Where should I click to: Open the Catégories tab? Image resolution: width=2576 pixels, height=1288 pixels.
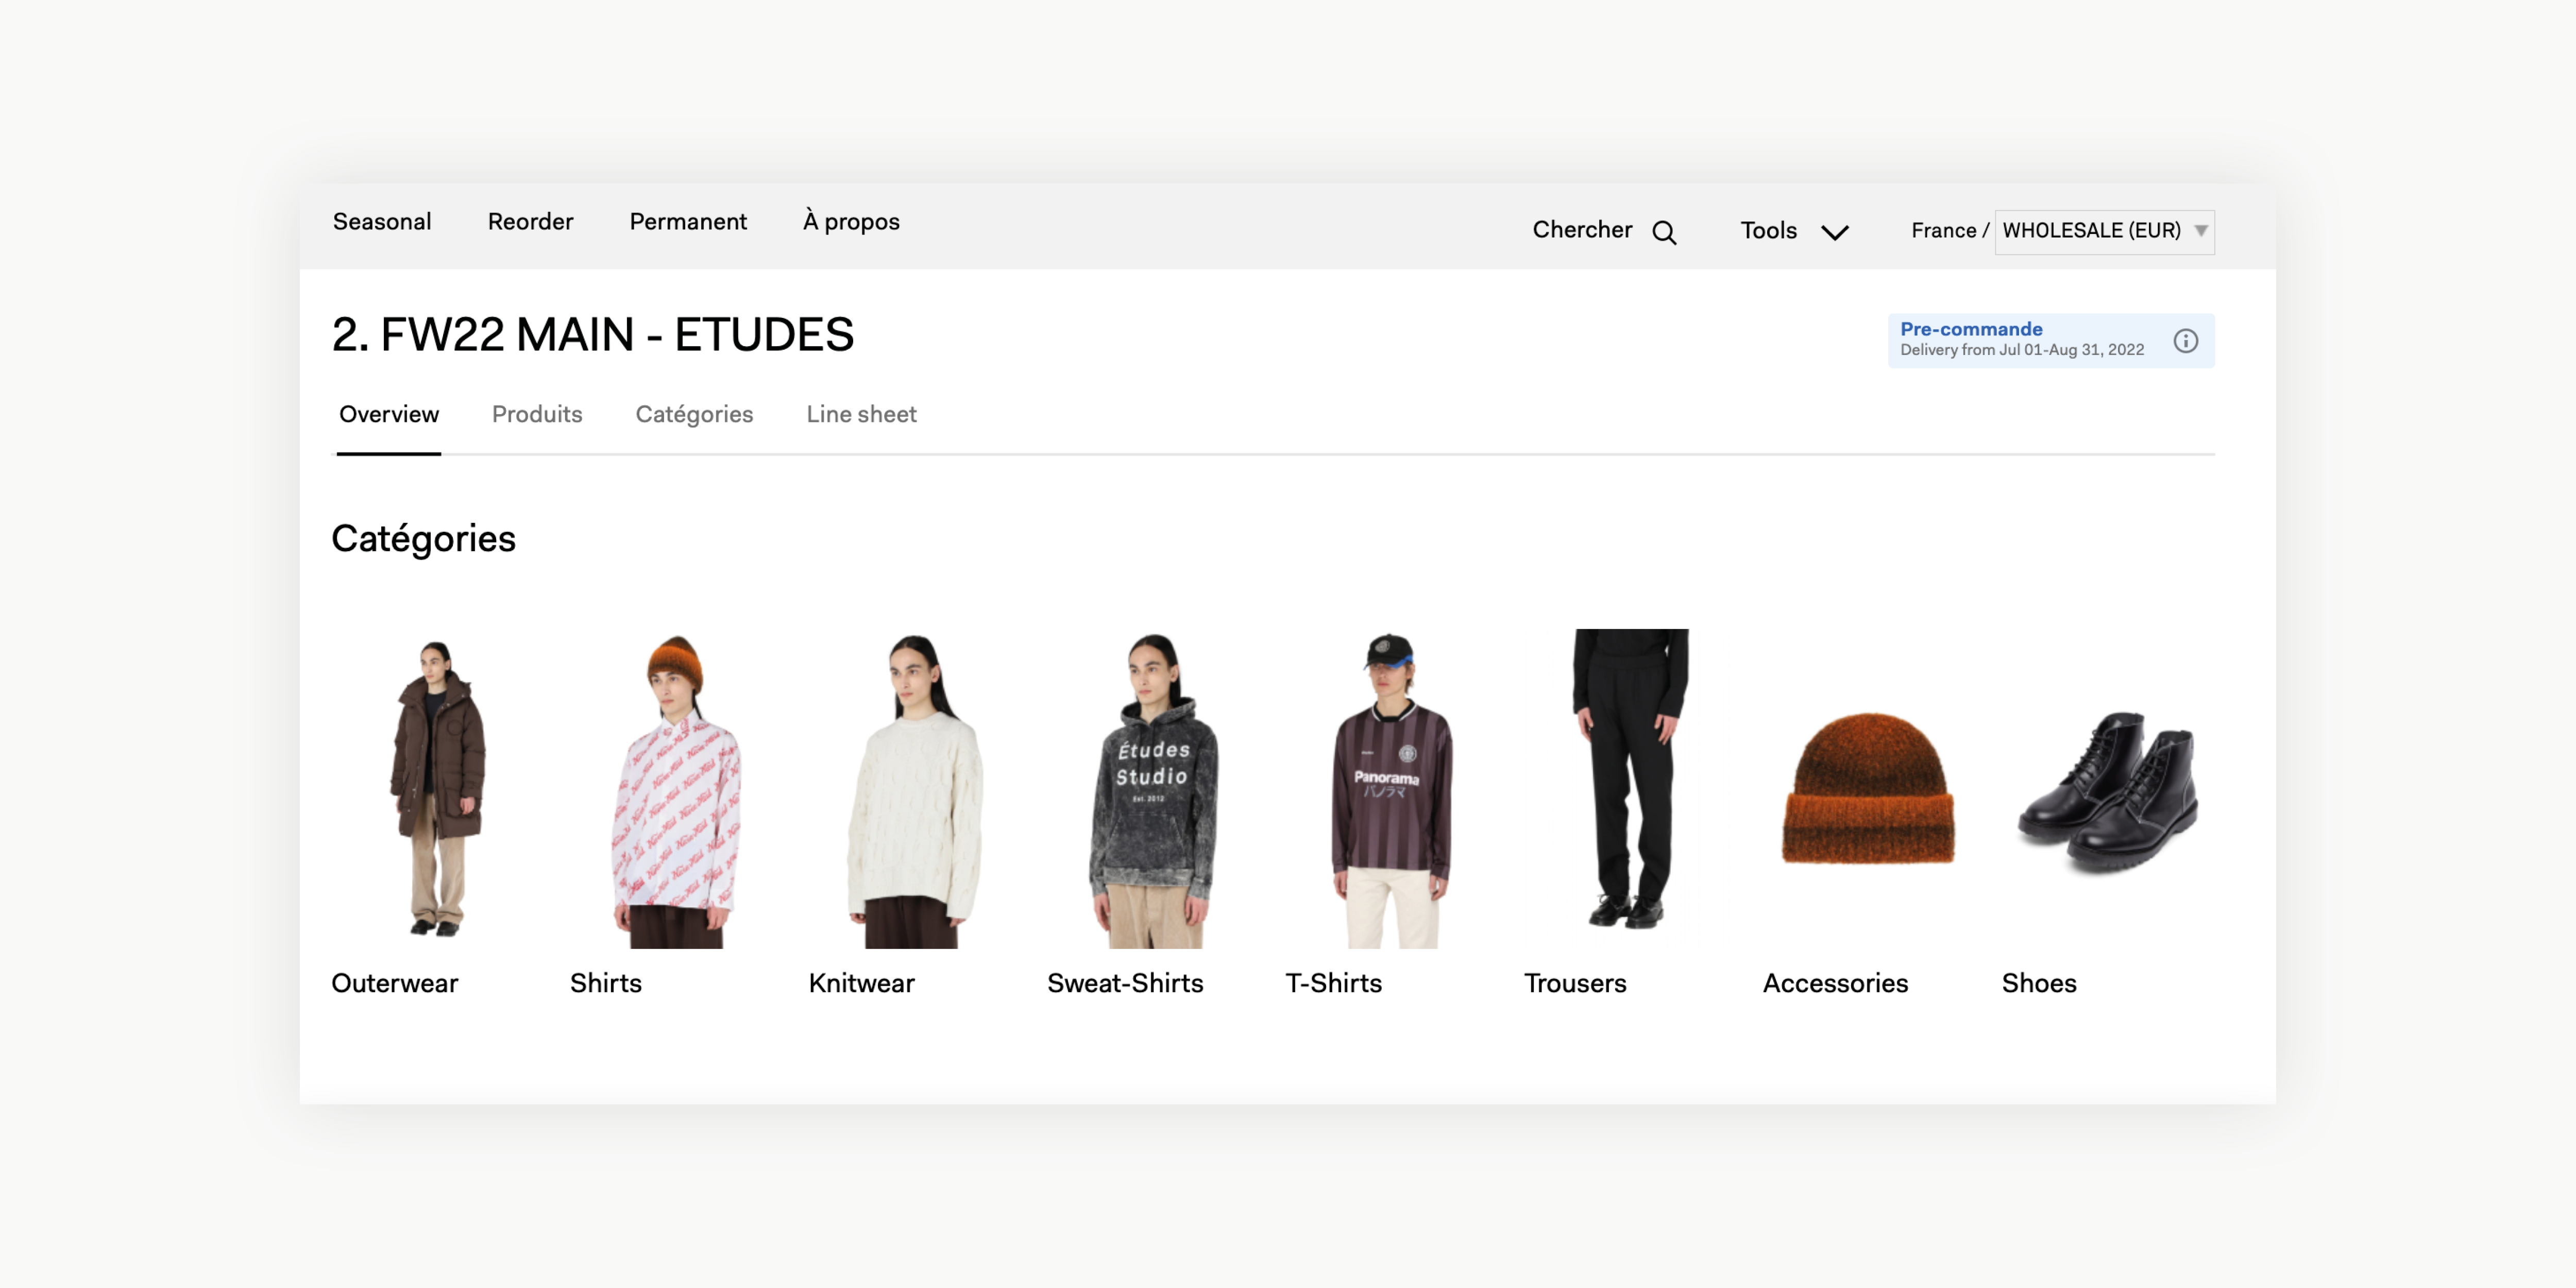(694, 414)
